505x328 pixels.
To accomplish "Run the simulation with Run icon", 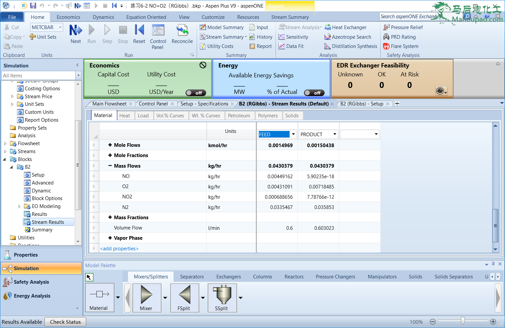I will (91, 34).
